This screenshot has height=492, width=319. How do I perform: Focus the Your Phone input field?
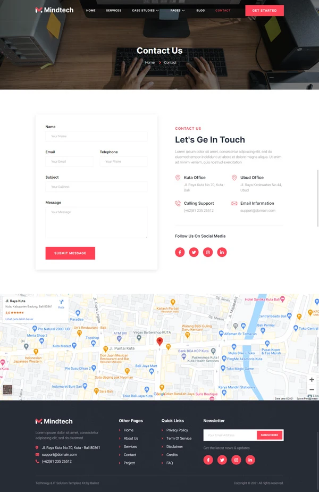click(x=123, y=161)
